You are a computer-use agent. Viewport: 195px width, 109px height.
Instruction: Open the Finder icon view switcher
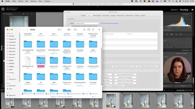click(x=60, y=30)
